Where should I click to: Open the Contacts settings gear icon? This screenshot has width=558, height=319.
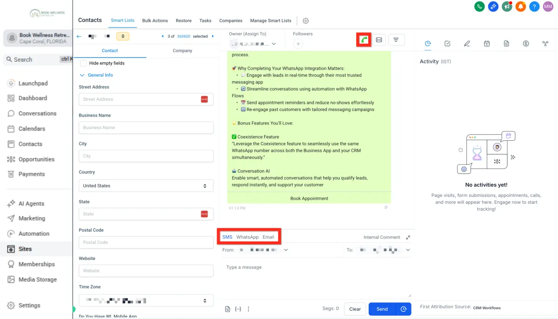306,21
